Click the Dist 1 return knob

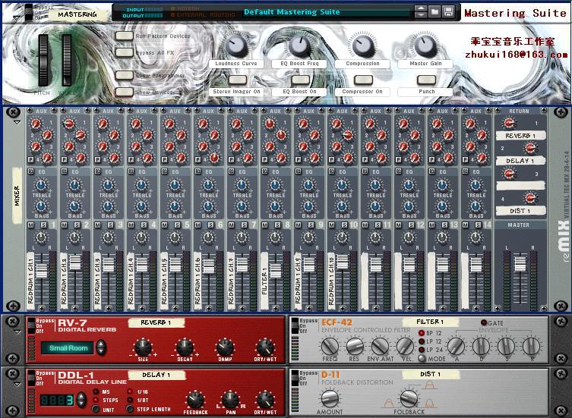[x=529, y=198]
